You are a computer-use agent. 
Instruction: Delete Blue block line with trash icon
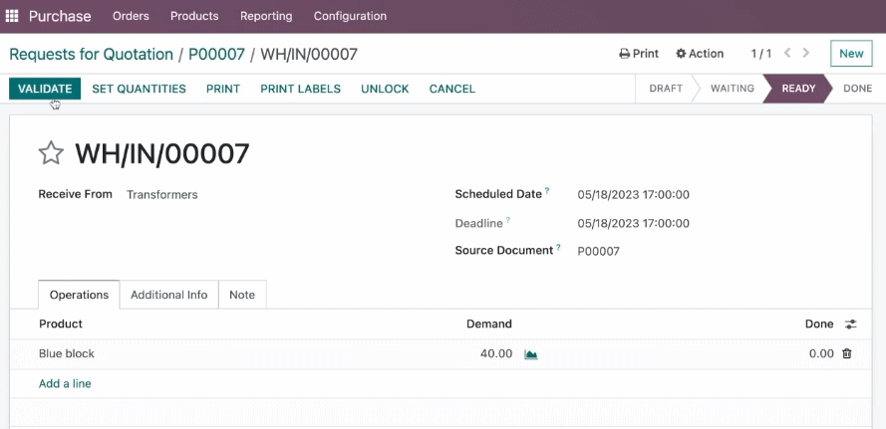click(x=846, y=354)
